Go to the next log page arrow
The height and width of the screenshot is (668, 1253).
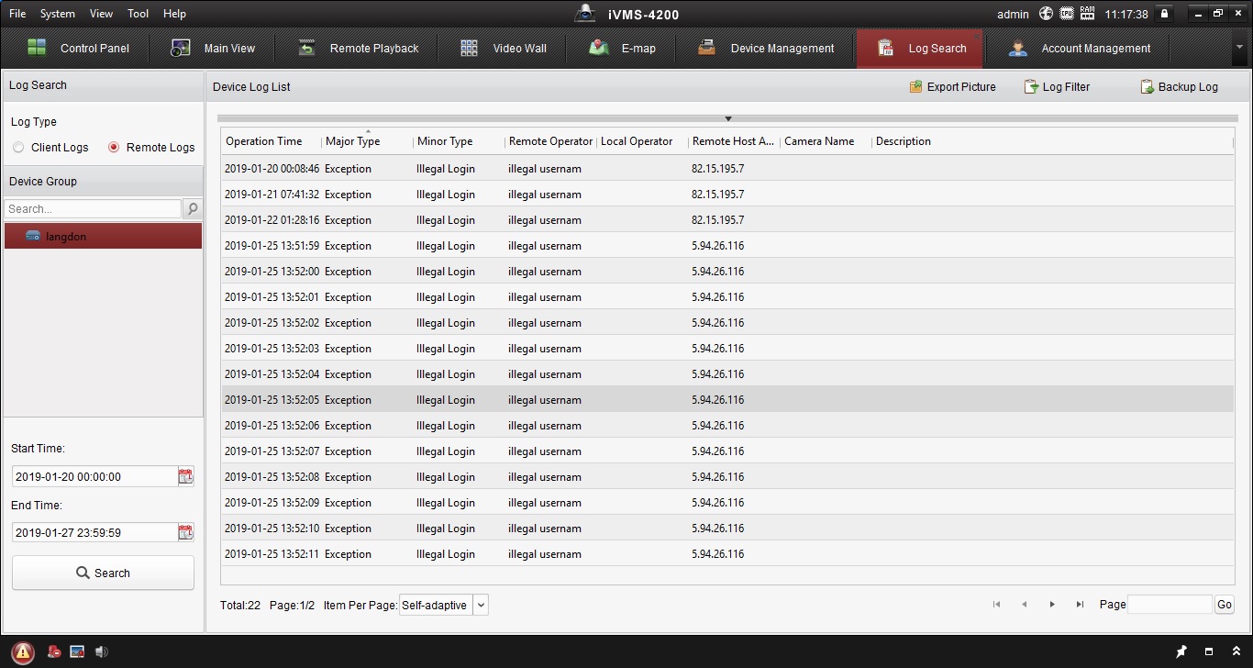coord(1052,605)
